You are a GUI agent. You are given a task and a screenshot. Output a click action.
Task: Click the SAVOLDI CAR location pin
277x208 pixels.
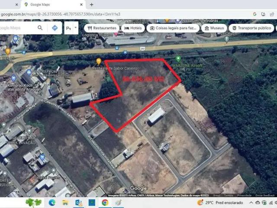click(x=29, y=132)
